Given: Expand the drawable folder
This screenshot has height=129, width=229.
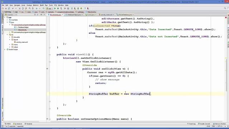Looking at the screenshot, I should pos(10,37).
